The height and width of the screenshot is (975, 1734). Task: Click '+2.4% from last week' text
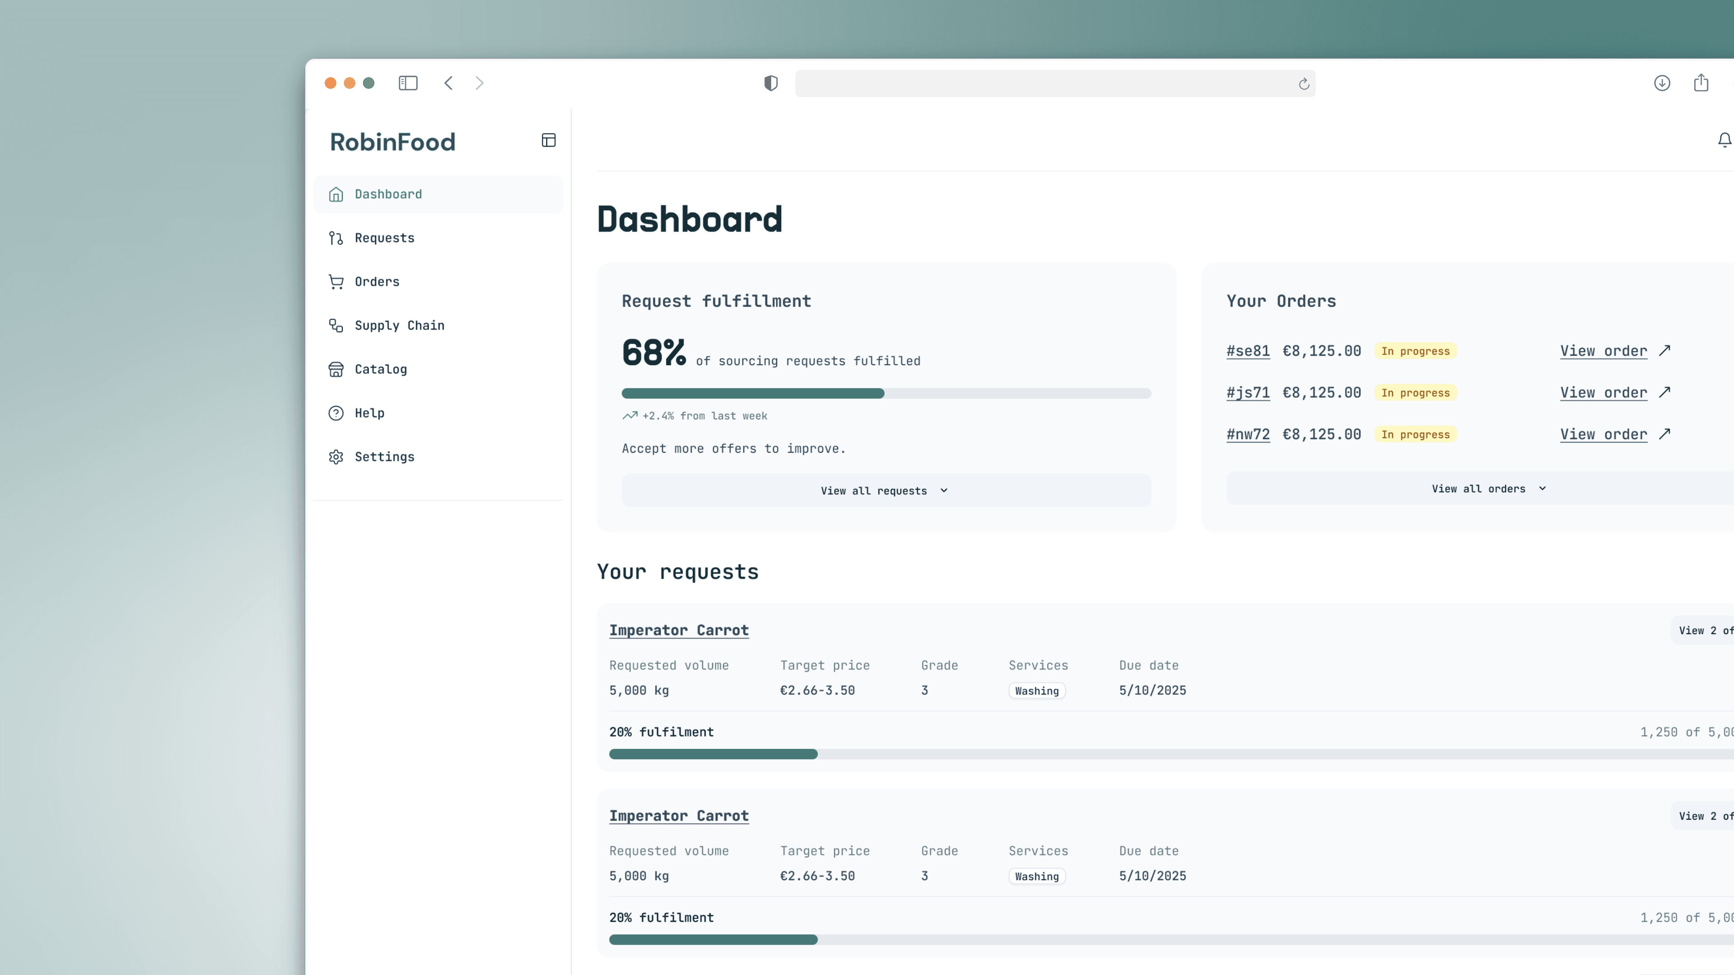click(x=705, y=416)
